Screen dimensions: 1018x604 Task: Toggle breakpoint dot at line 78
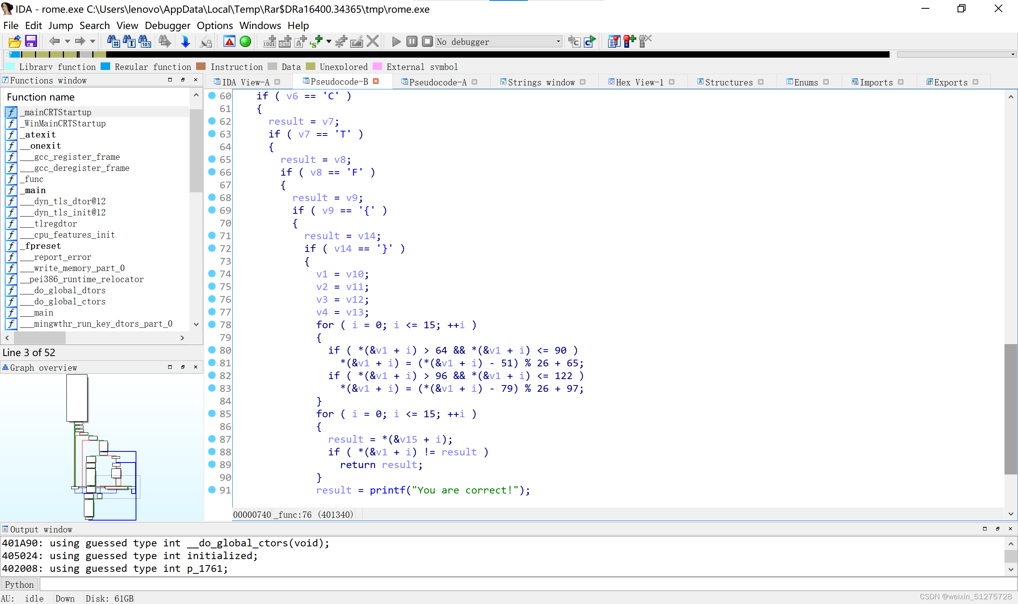pos(212,324)
